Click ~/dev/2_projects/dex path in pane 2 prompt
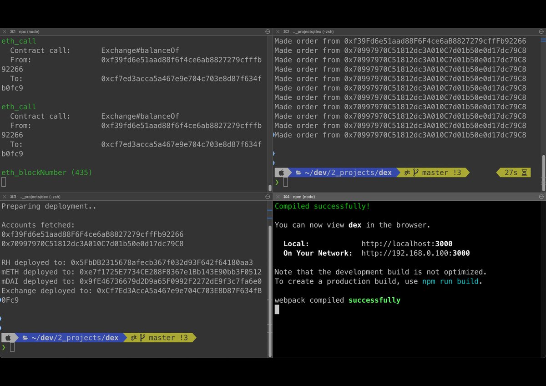The image size is (546, 386). [x=348, y=173]
